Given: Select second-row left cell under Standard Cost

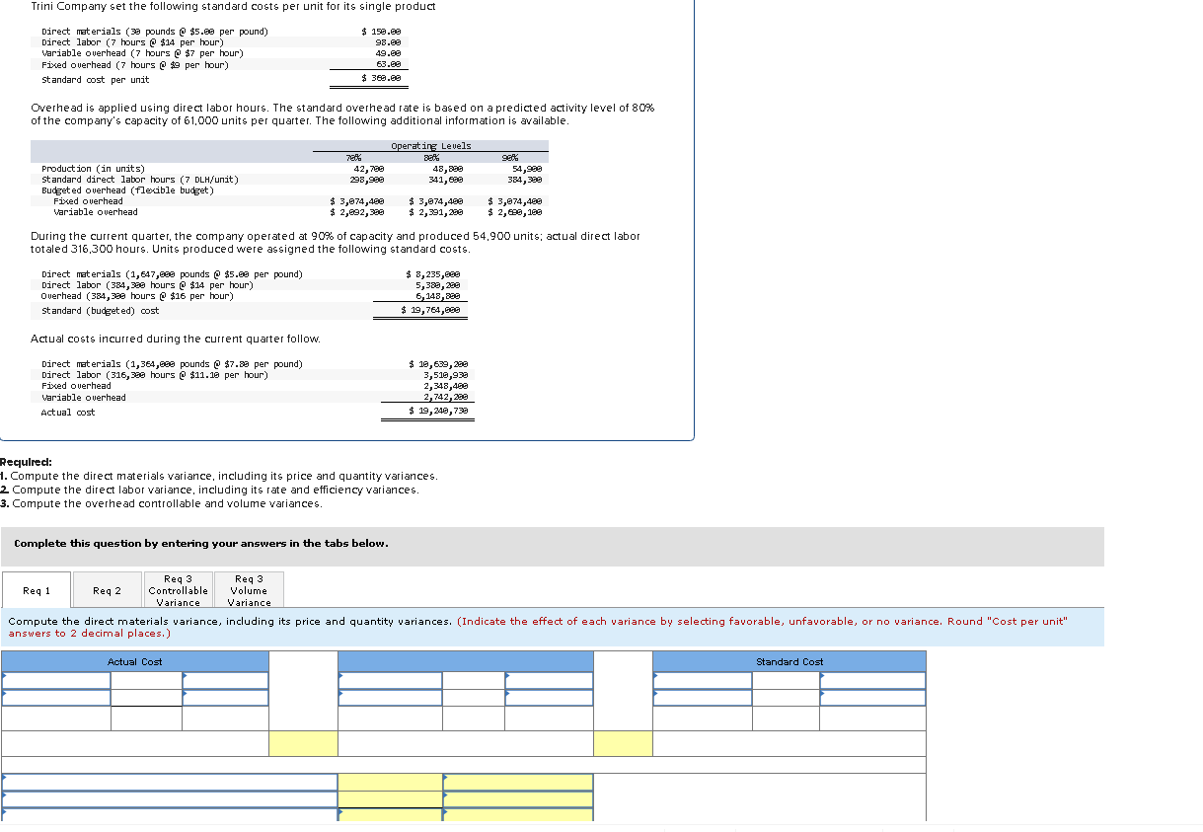Looking at the screenshot, I should coord(703,698).
